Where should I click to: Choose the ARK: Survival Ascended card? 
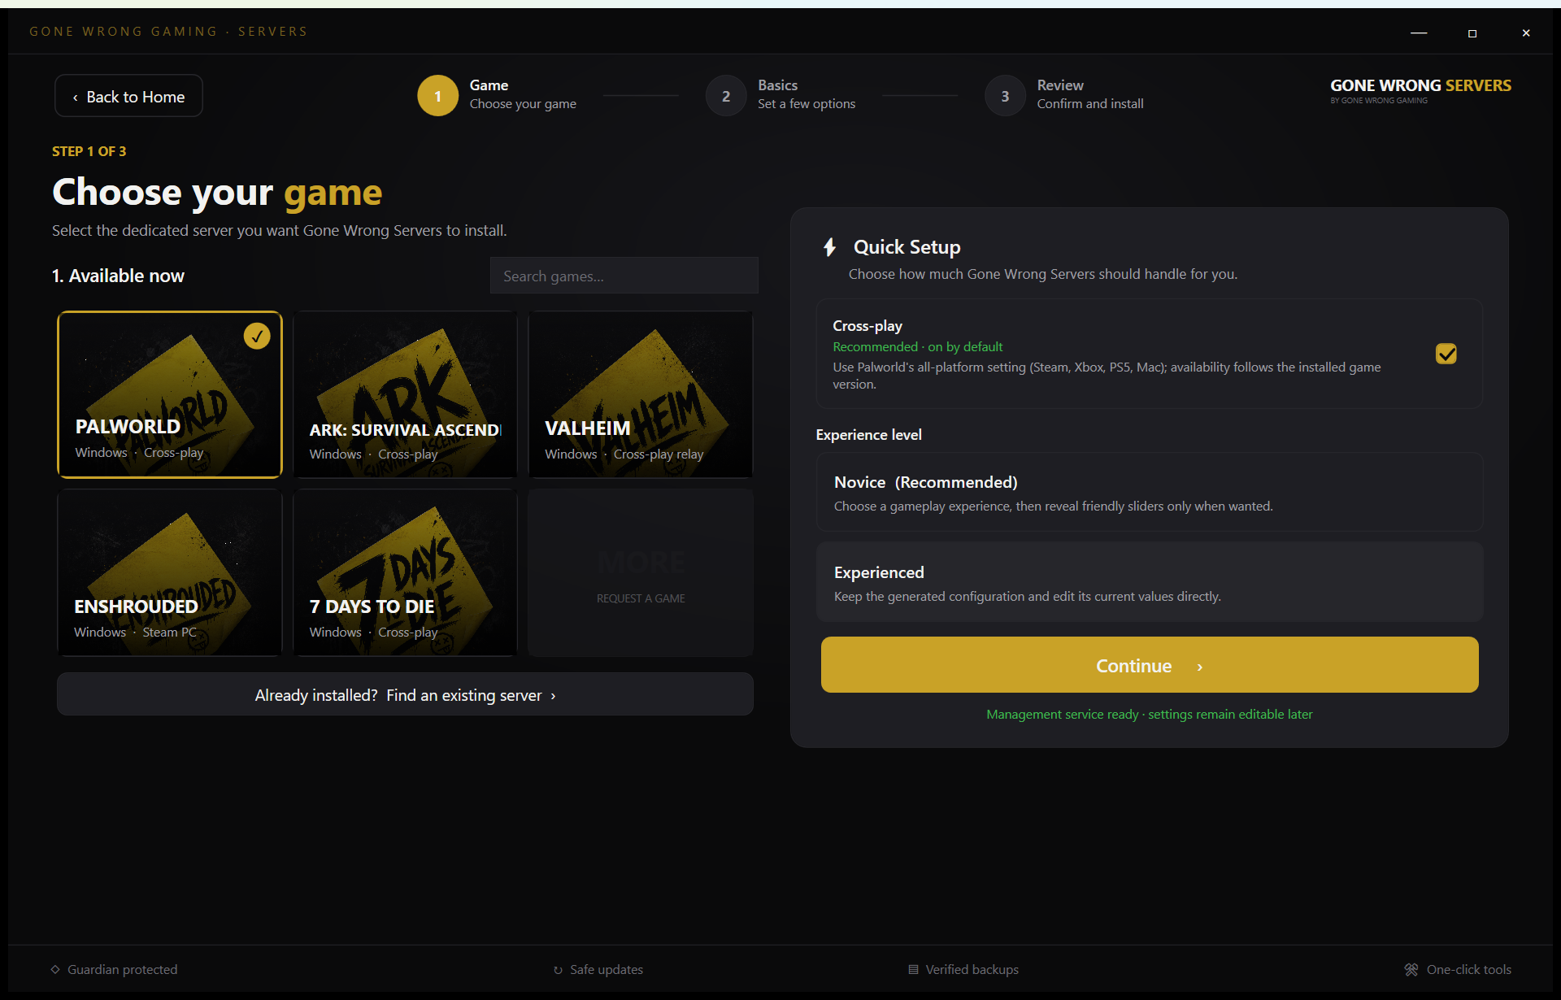click(405, 394)
